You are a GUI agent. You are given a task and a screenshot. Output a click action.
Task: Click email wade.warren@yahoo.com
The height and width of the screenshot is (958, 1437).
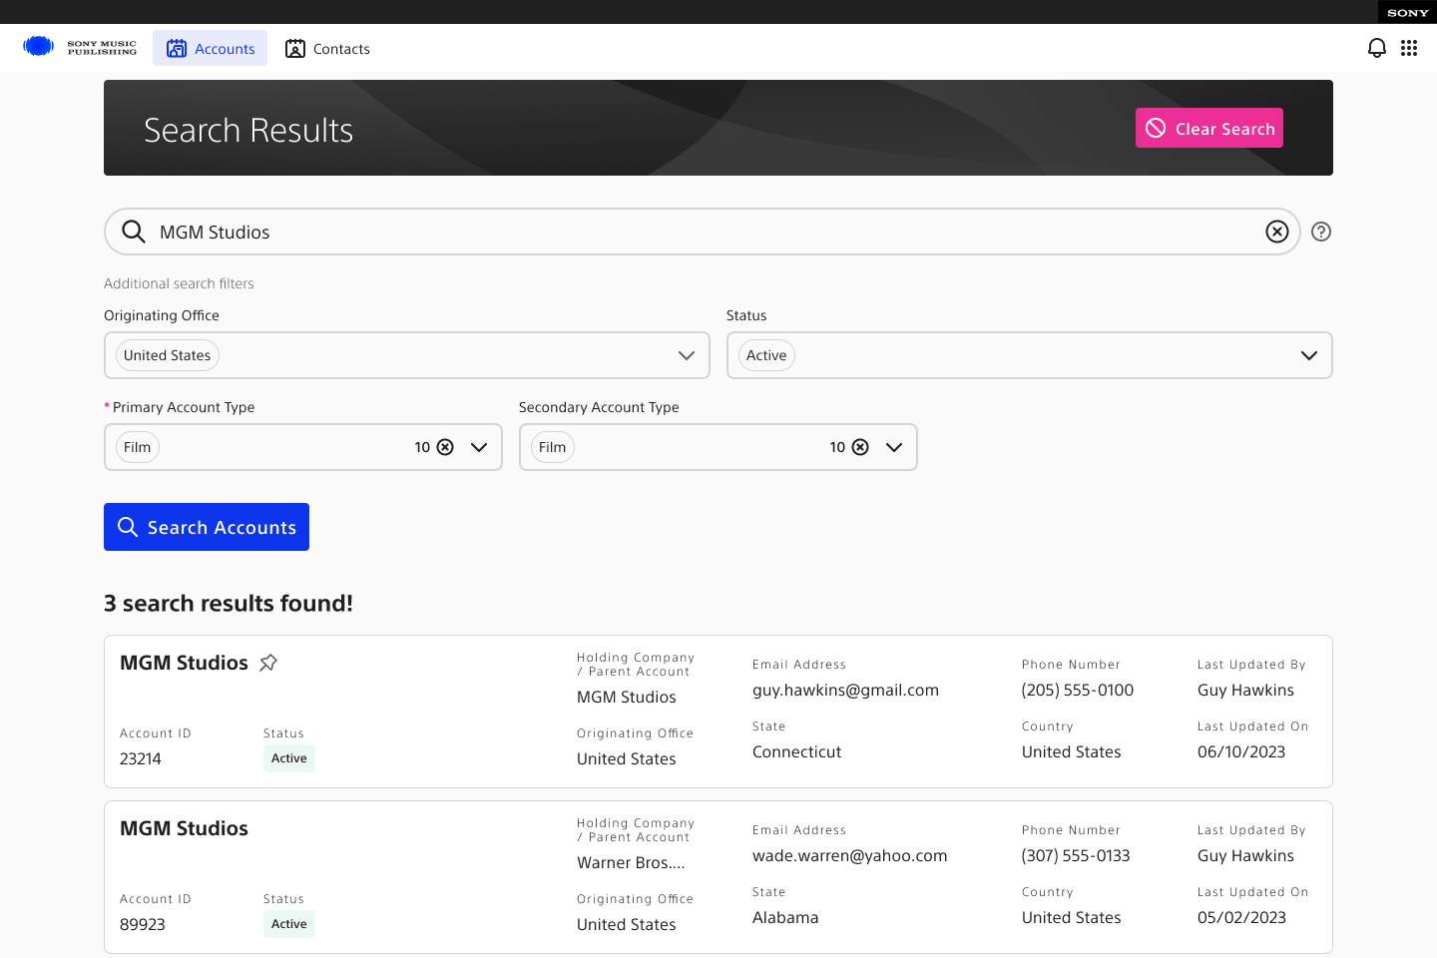point(849,855)
